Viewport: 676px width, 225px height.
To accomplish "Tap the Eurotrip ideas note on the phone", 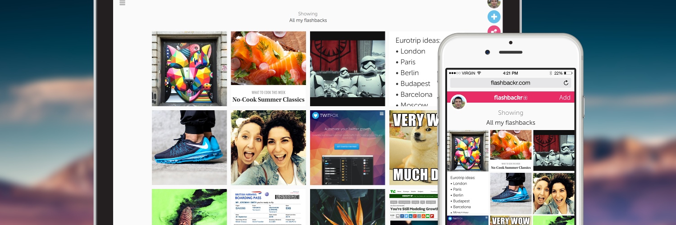I will [x=467, y=194].
